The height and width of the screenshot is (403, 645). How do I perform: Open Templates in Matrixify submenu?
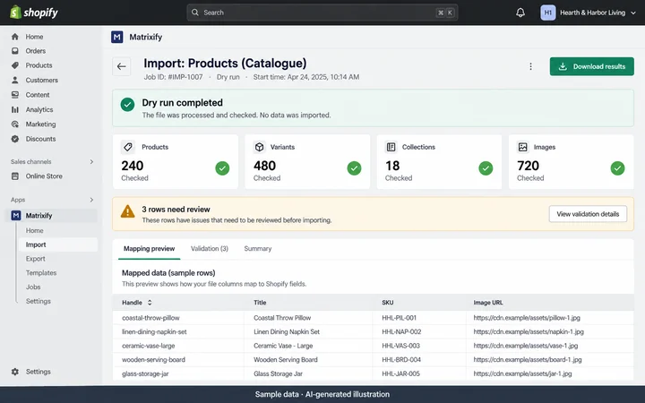tap(41, 273)
